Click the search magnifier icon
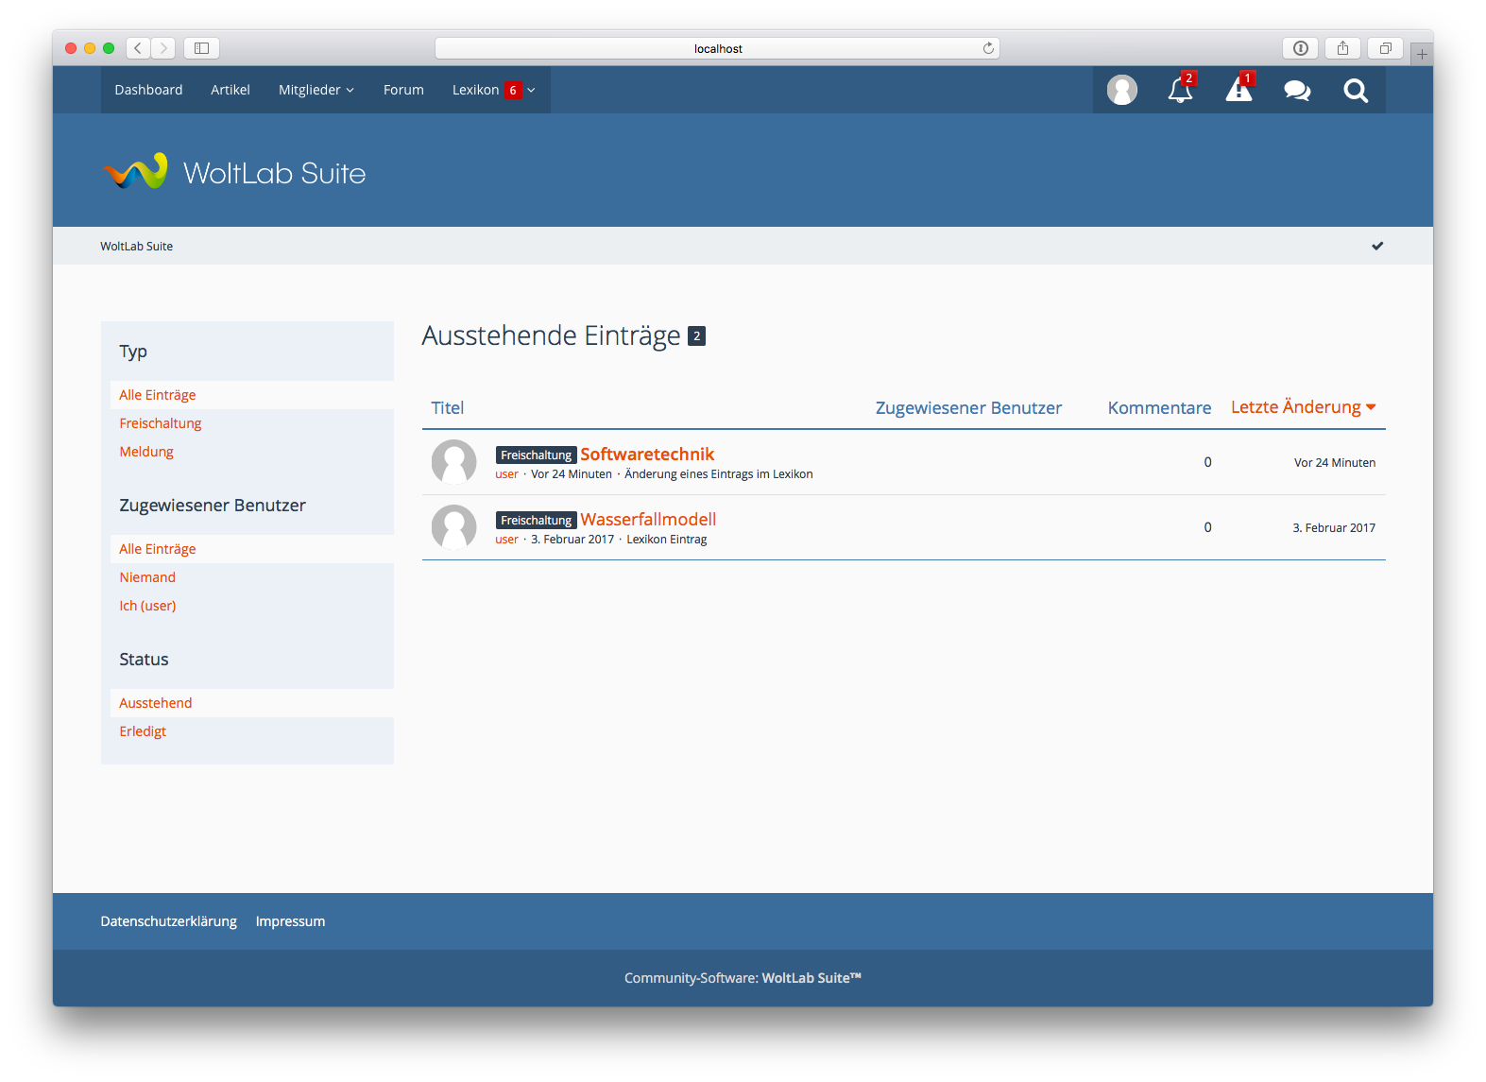The height and width of the screenshot is (1082, 1486). pos(1356,90)
